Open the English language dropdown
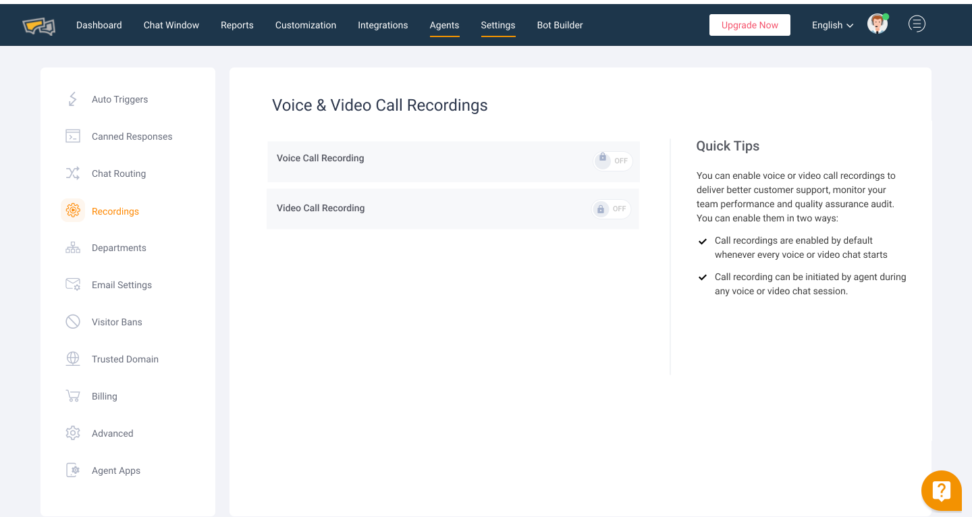 click(x=833, y=25)
